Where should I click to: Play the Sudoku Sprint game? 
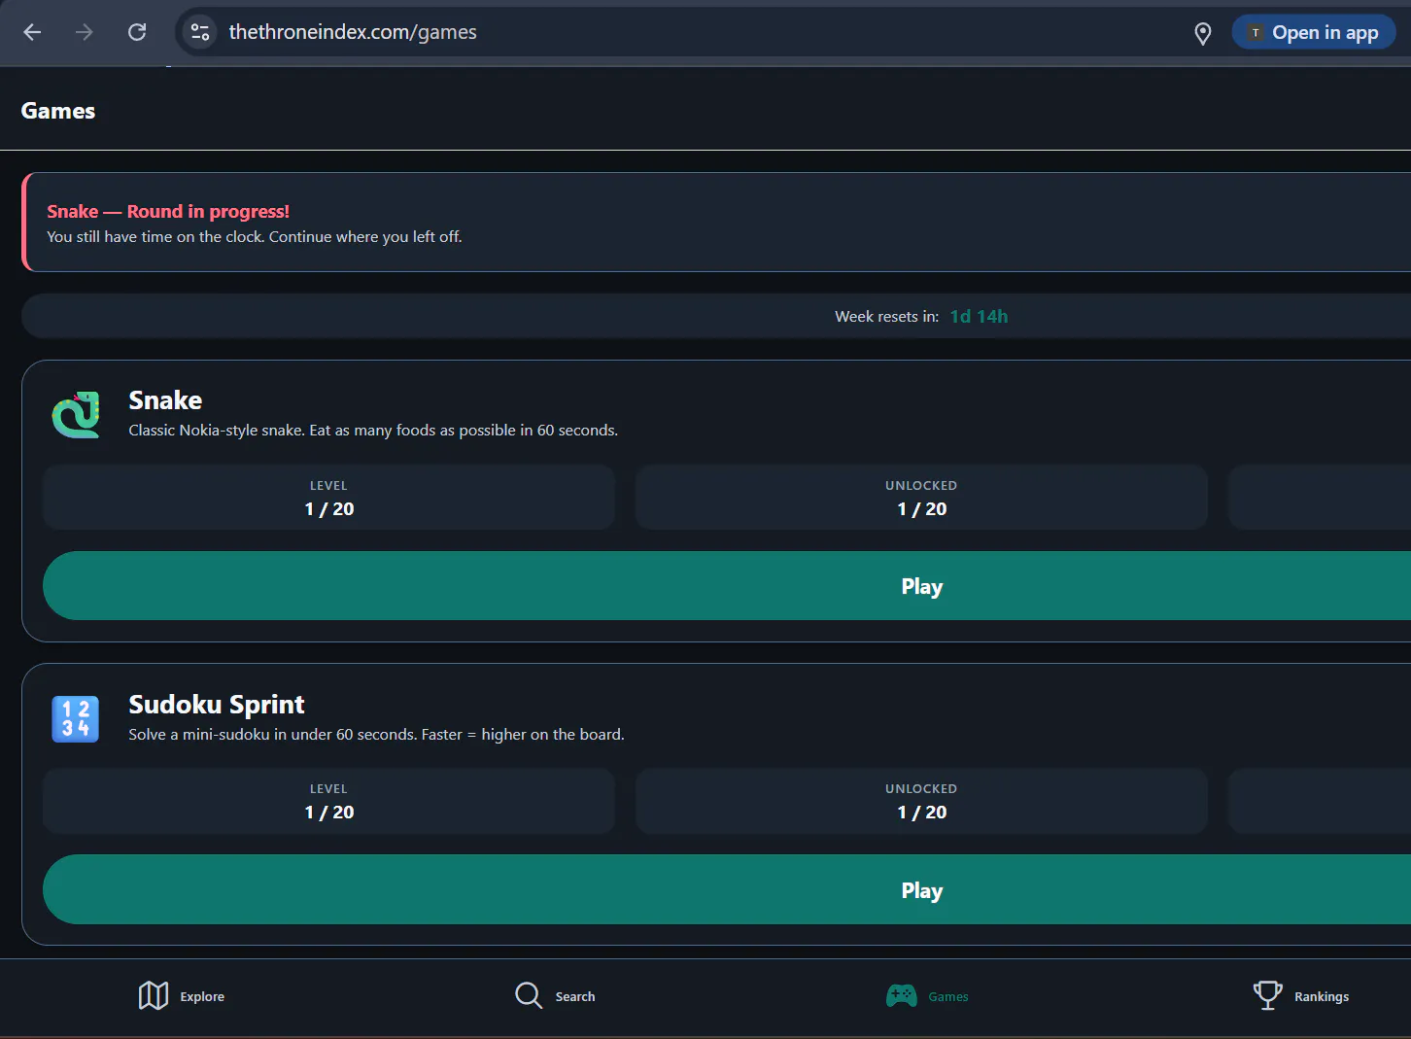click(727, 890)
